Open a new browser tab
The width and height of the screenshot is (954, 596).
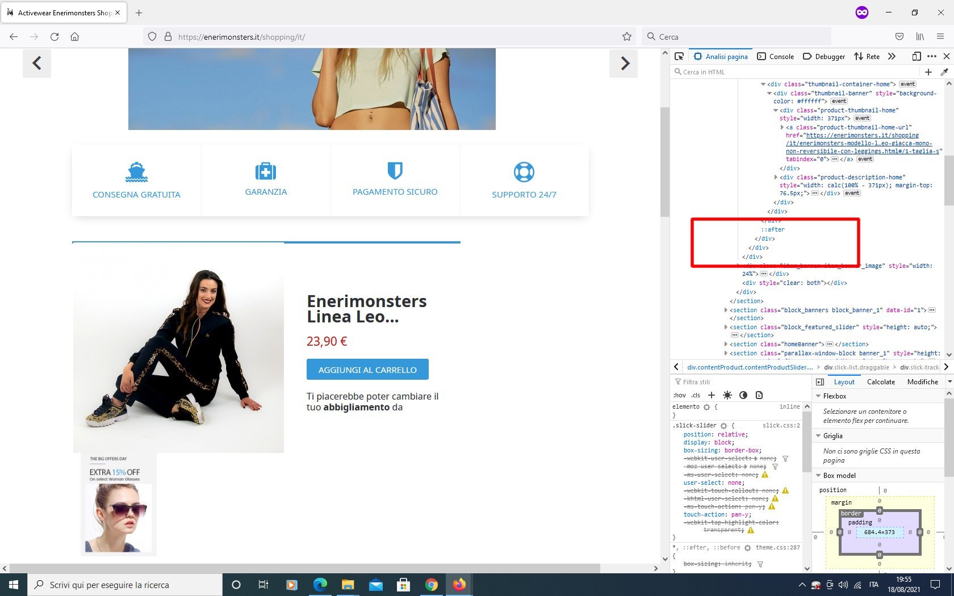(x=139, y=12)
